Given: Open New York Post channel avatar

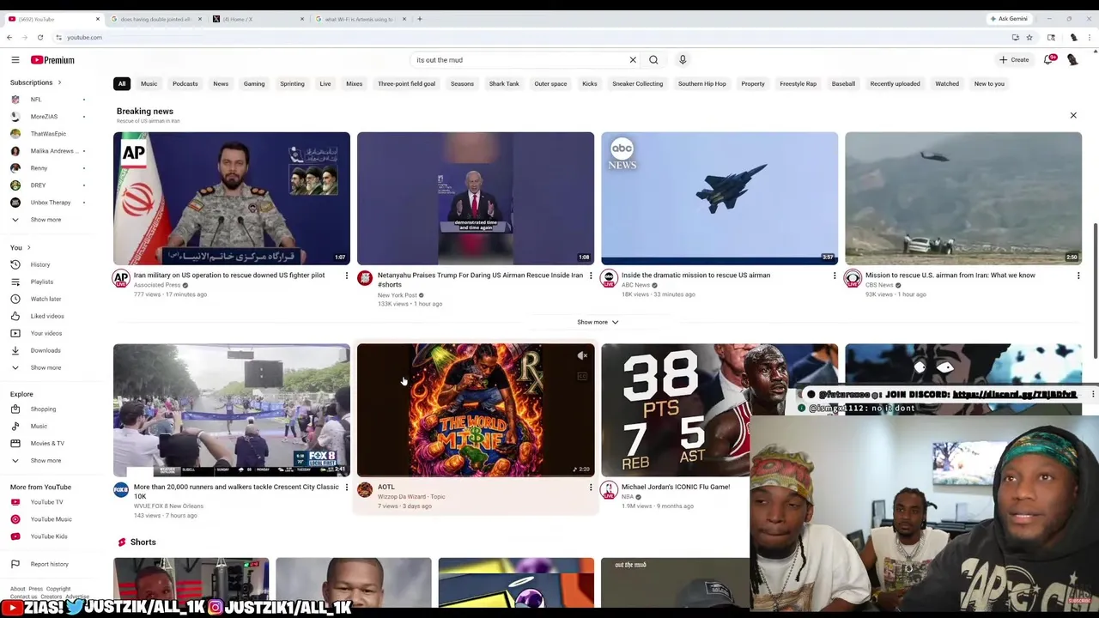Looking at the screenshot, I should click(x=365, y=278).
